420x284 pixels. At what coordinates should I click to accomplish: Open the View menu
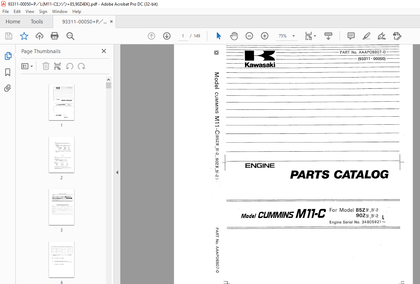pyautogui.click(x=30, y=12)
